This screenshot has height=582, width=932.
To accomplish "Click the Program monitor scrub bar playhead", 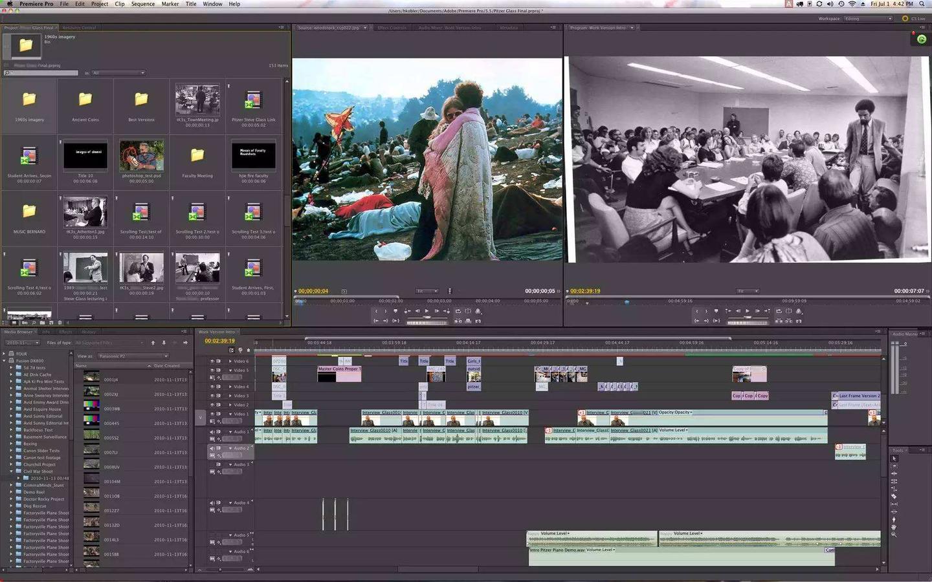I will click(627, 302).
